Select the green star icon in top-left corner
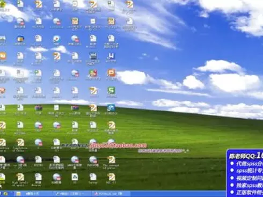This screenshot has width=263, height=197. pyautogui.click(x=3, y=4)
